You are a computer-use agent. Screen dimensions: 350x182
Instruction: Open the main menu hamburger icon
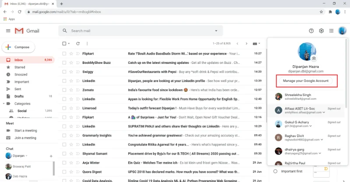pyautogui.click(x=8, y=31)
